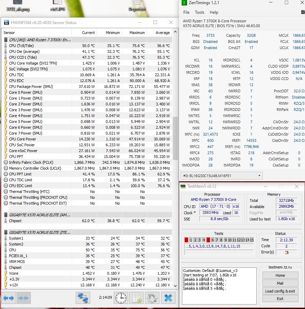Click HWiNFO shrink layout arrows icon

point(23,298)
